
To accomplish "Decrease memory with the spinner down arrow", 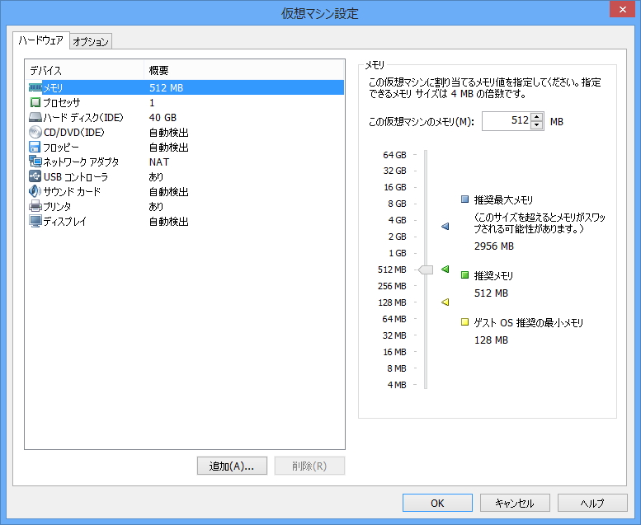I will pos(537,125).
